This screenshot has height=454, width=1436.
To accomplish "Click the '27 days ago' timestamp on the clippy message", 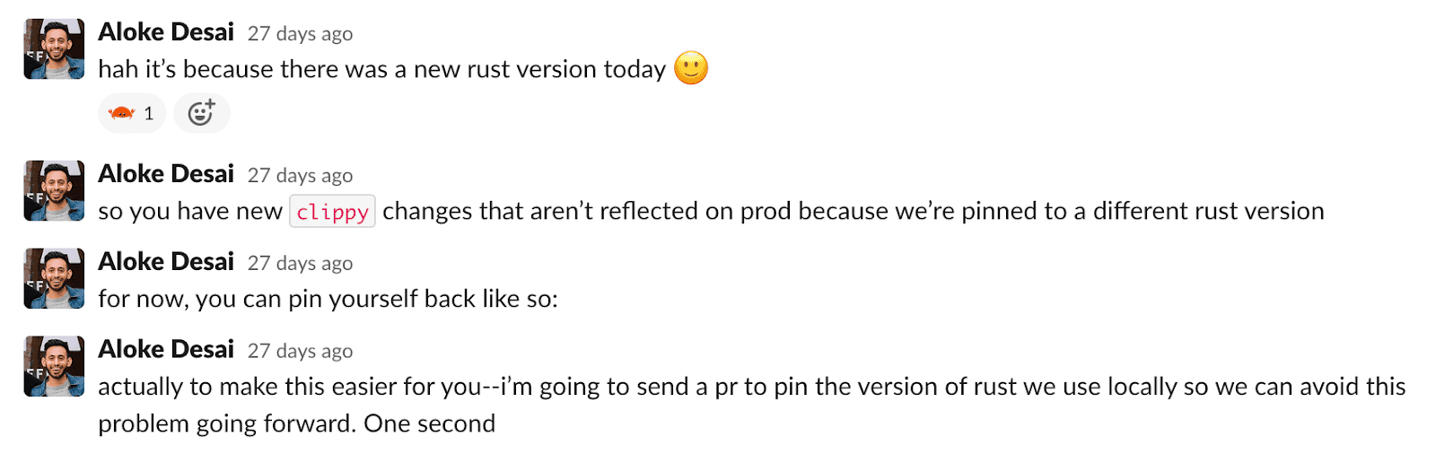I will click(300, 176).
